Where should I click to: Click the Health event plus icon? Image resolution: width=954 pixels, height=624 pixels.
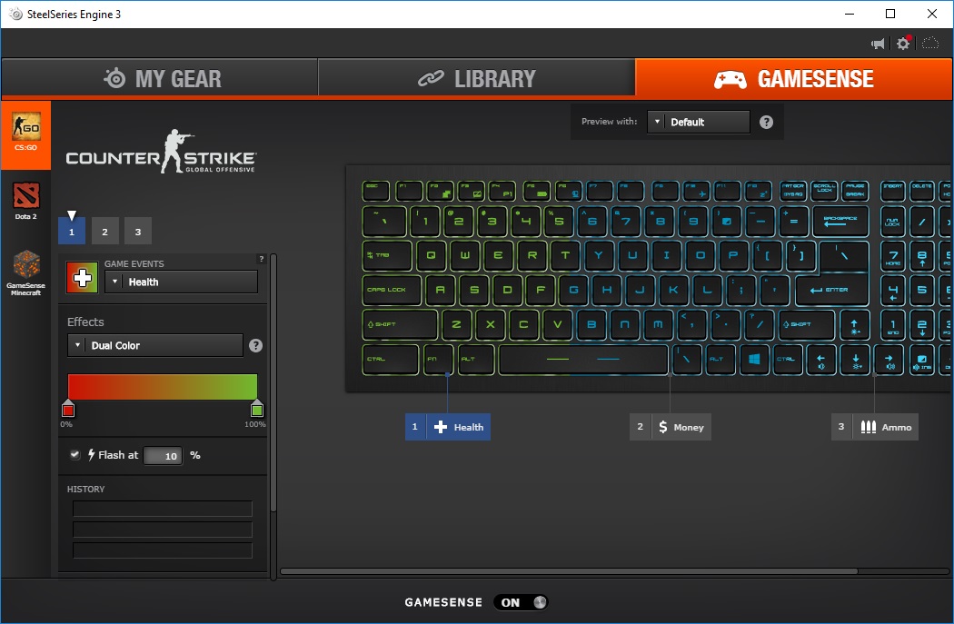click(x=82, y=278)
